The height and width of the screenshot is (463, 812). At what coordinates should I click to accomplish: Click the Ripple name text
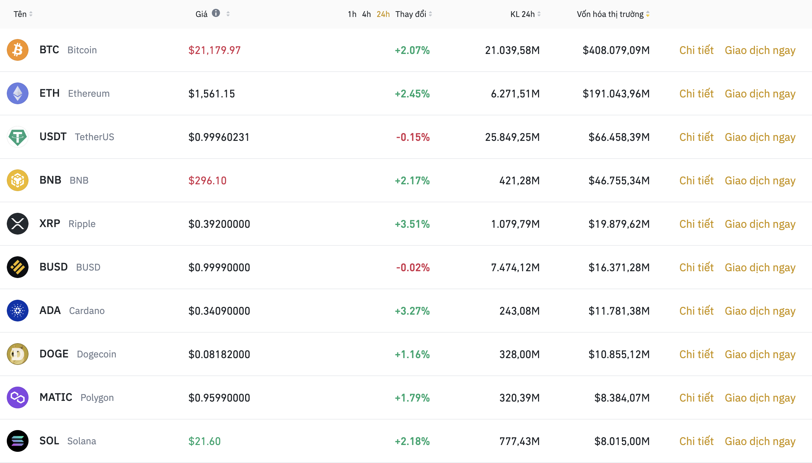82,224
